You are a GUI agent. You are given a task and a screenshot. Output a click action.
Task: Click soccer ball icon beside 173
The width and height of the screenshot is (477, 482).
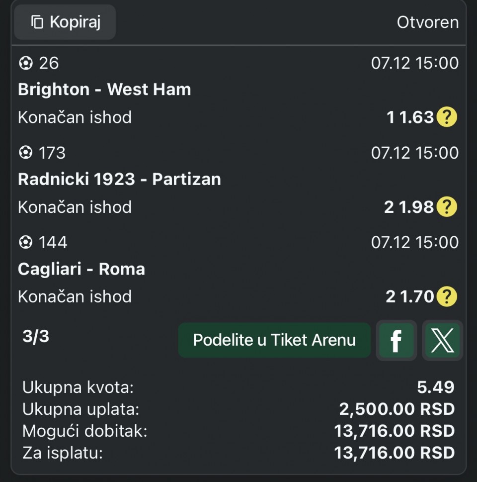pos(25,153)
